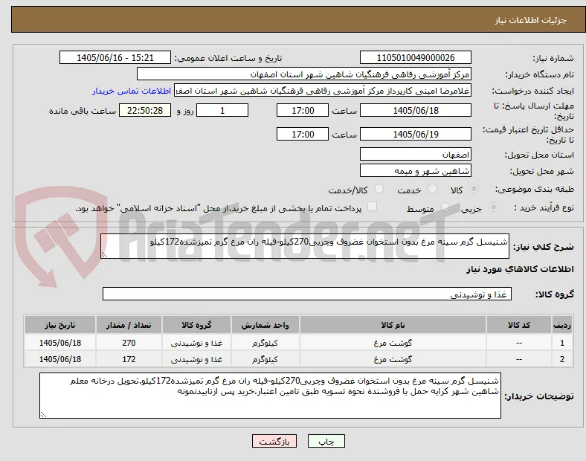Image resolution: width=586 pixels, height=461 pixels.
Task: Select the کالا/خدمت radio button
Action: point(379,189)
